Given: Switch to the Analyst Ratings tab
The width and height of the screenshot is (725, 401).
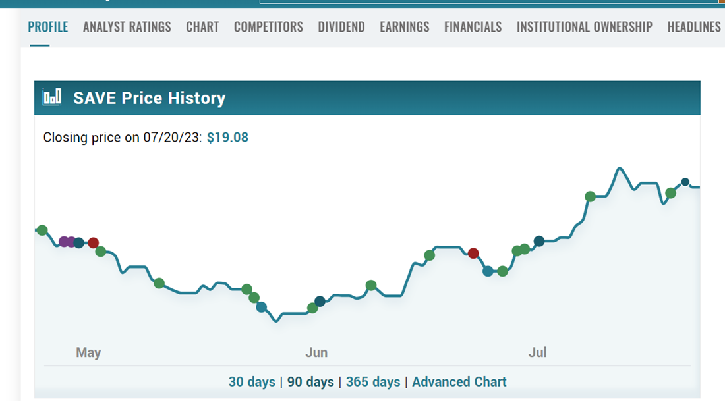Looking at the screenshot, I should click(127, 27).
